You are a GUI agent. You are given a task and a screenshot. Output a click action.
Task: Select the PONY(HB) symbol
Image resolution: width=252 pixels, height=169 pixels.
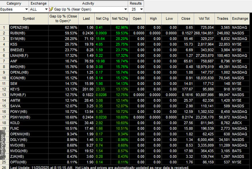click(x=18, y=112)
